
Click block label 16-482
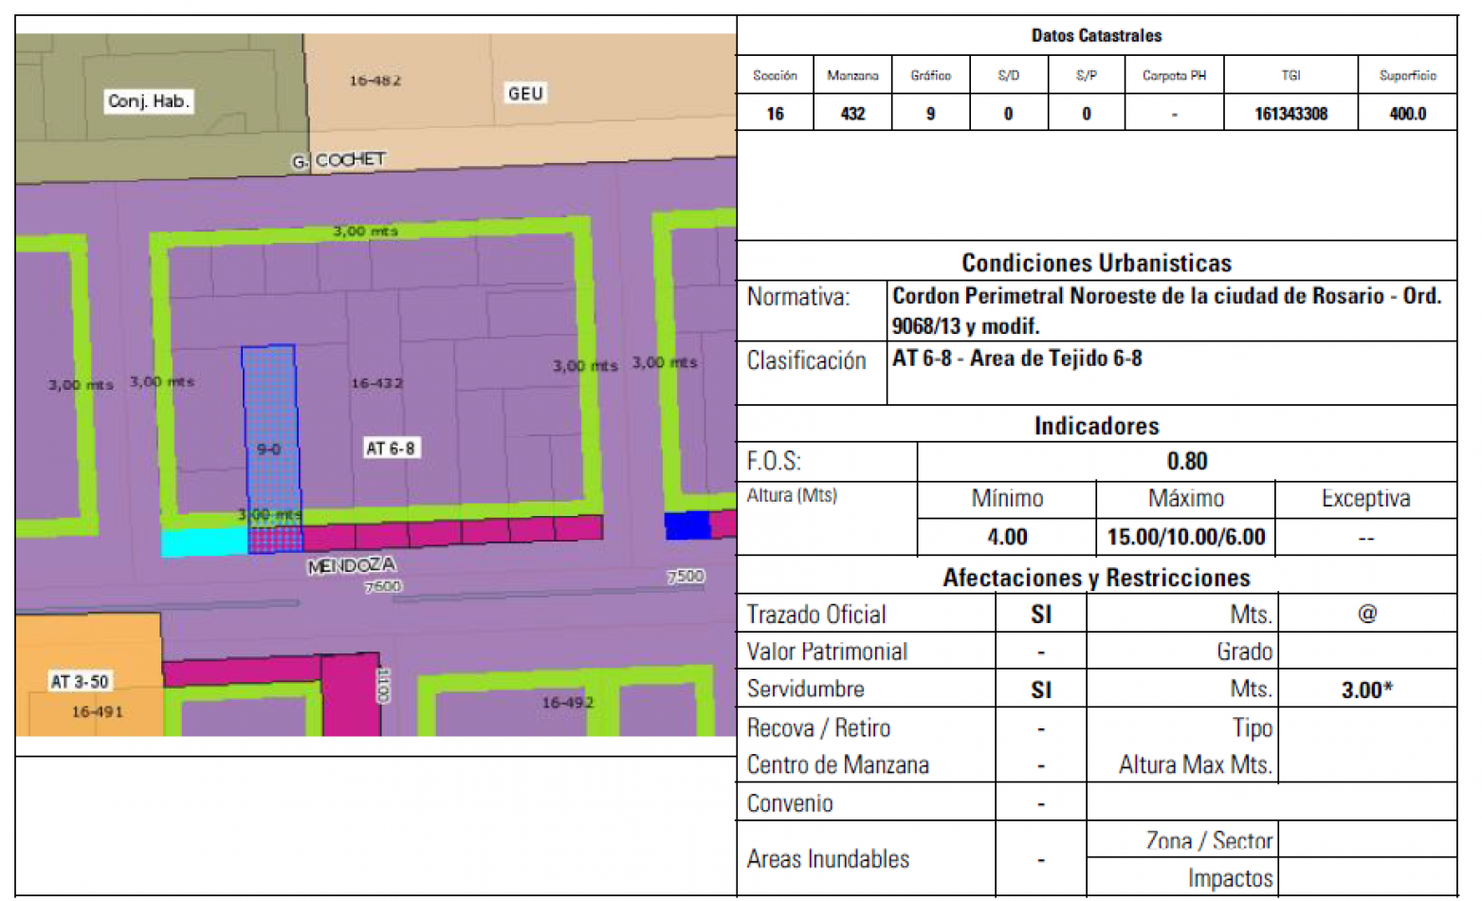pyautogui.click(x=375, y=81)
